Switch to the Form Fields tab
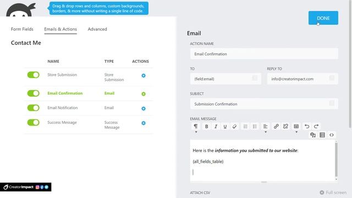The height and width of the screenshot is (198, 352). pos(22,29)
